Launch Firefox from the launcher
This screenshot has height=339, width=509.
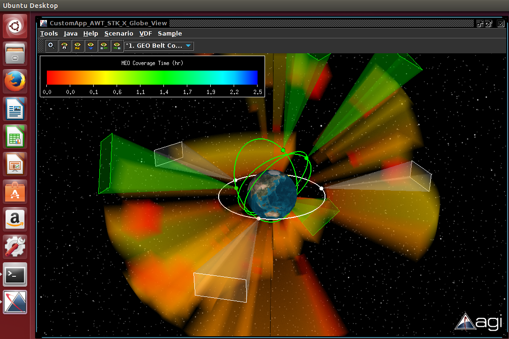point(15,81)
